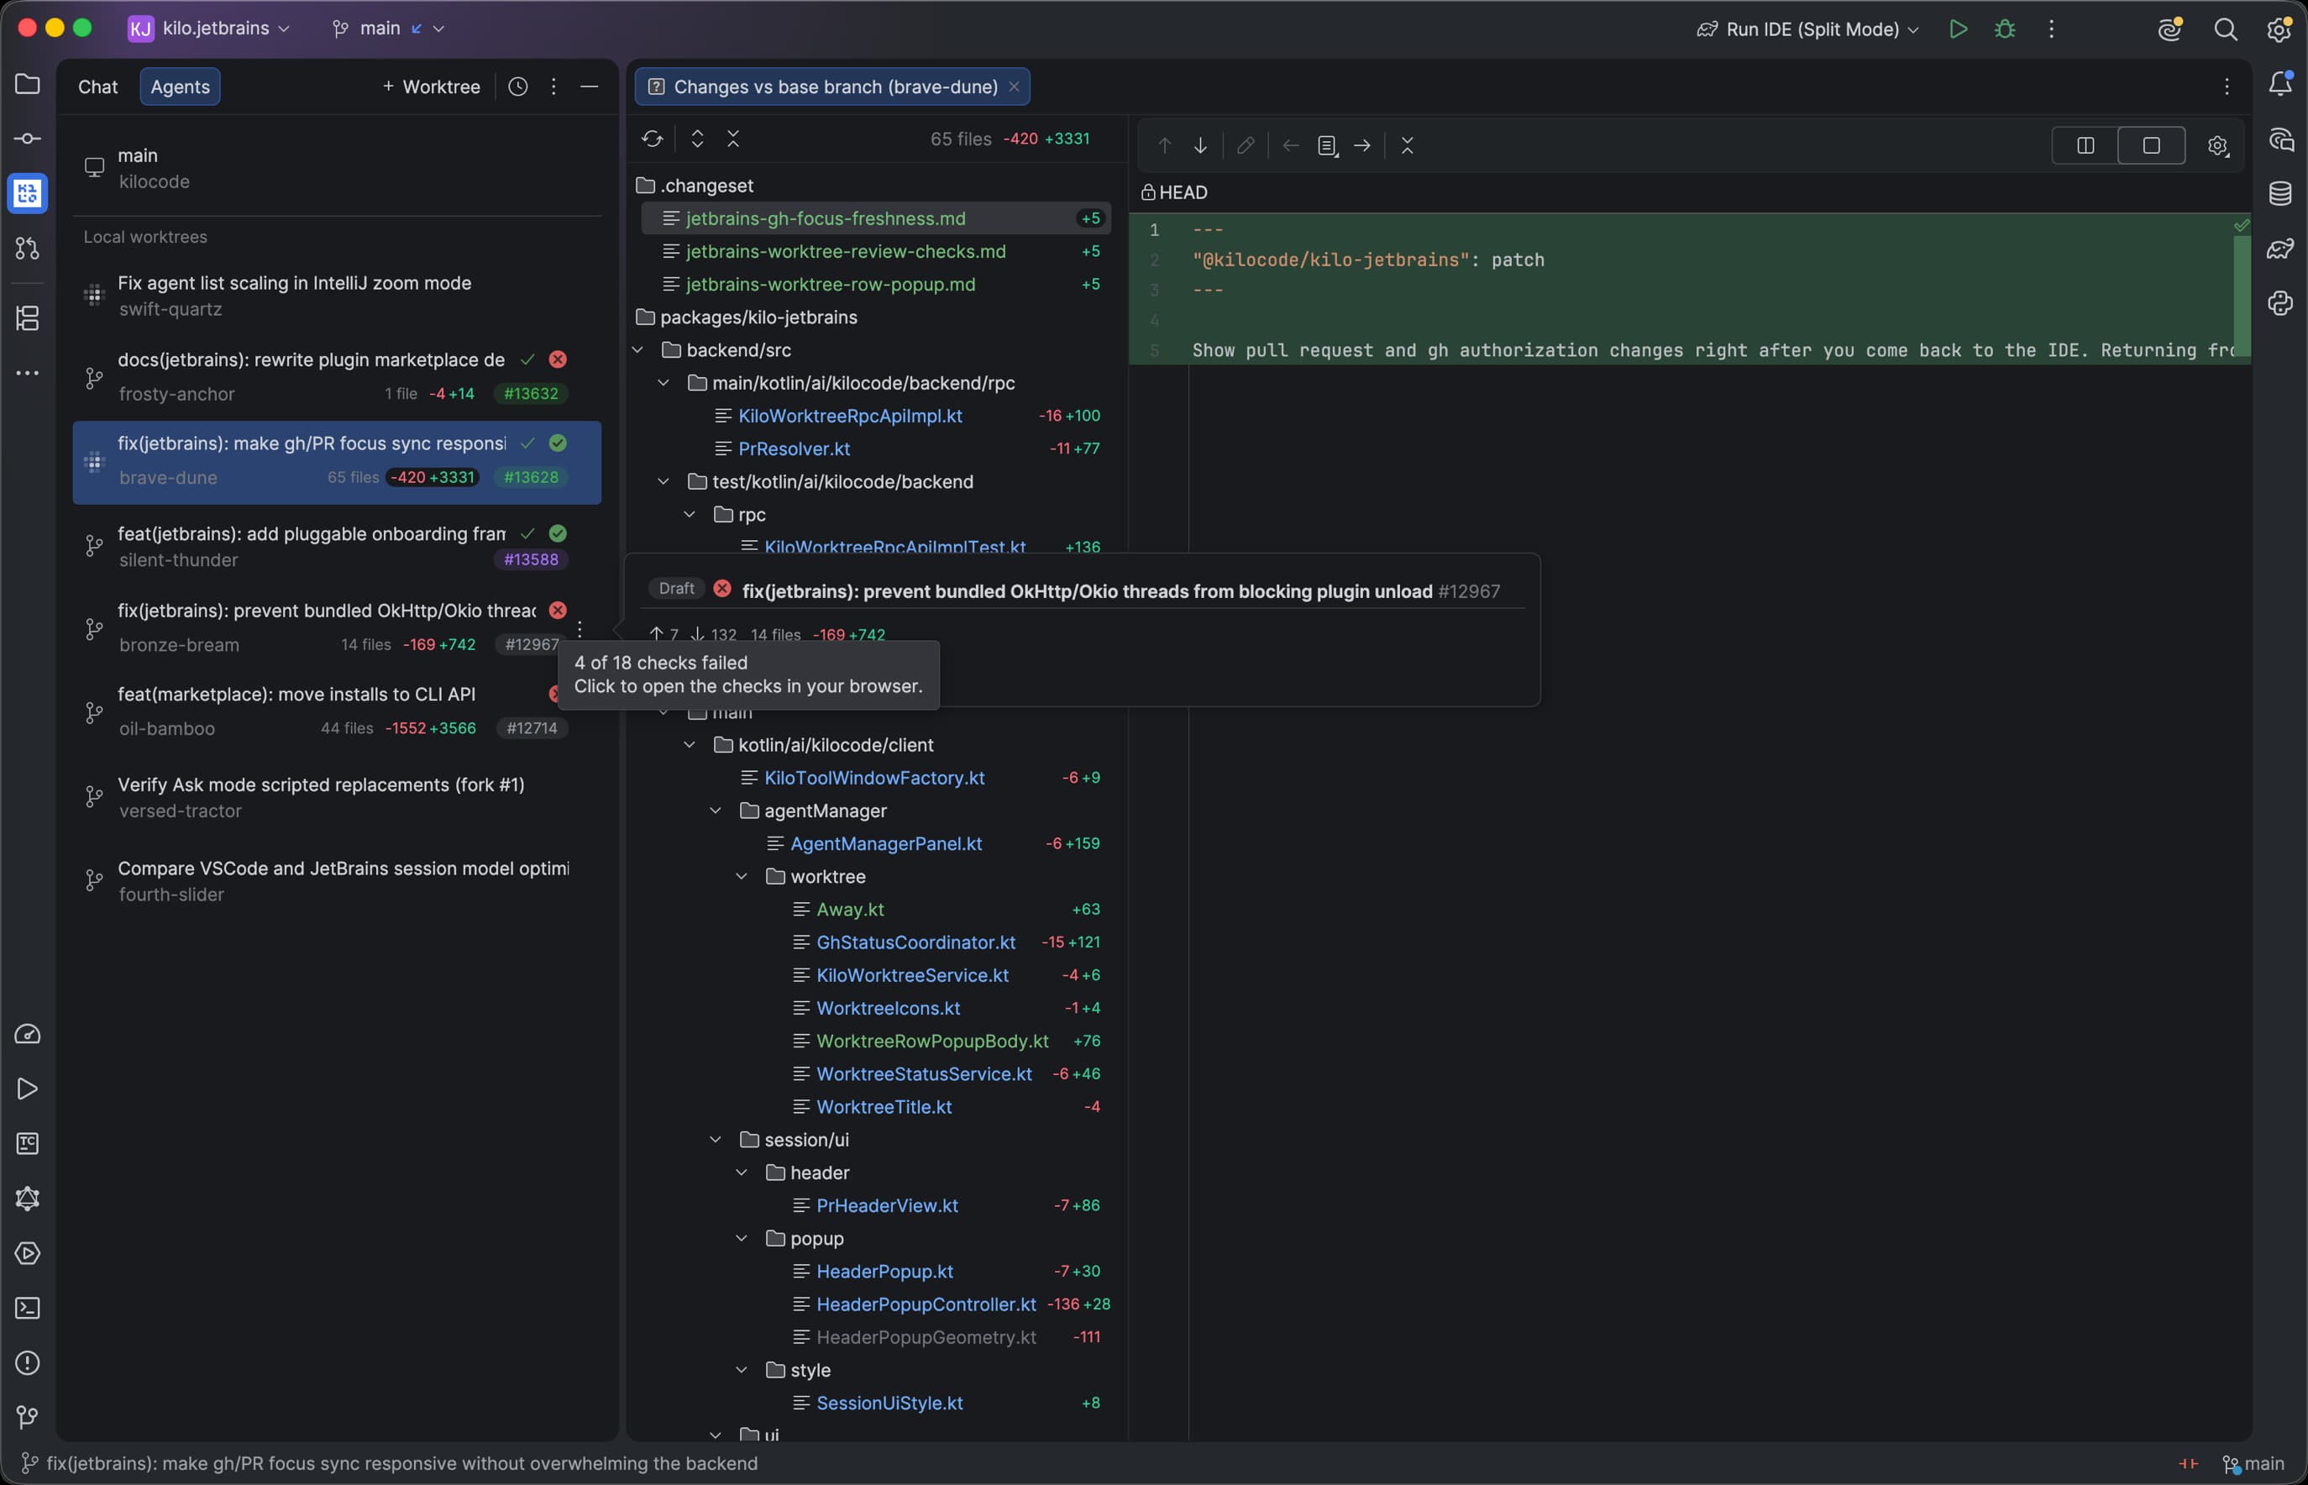Open editor tabs more options menu

coord(2226,87)
